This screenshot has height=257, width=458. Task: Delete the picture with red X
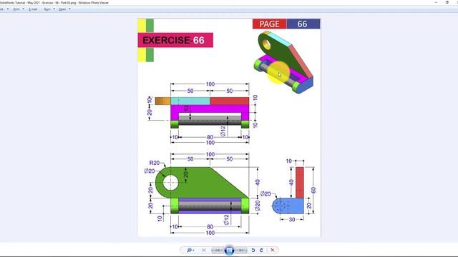click(x=272, y=250)
